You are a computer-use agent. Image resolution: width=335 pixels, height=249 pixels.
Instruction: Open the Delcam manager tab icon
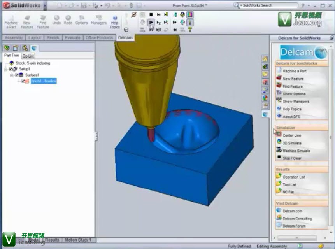(34, 47)
